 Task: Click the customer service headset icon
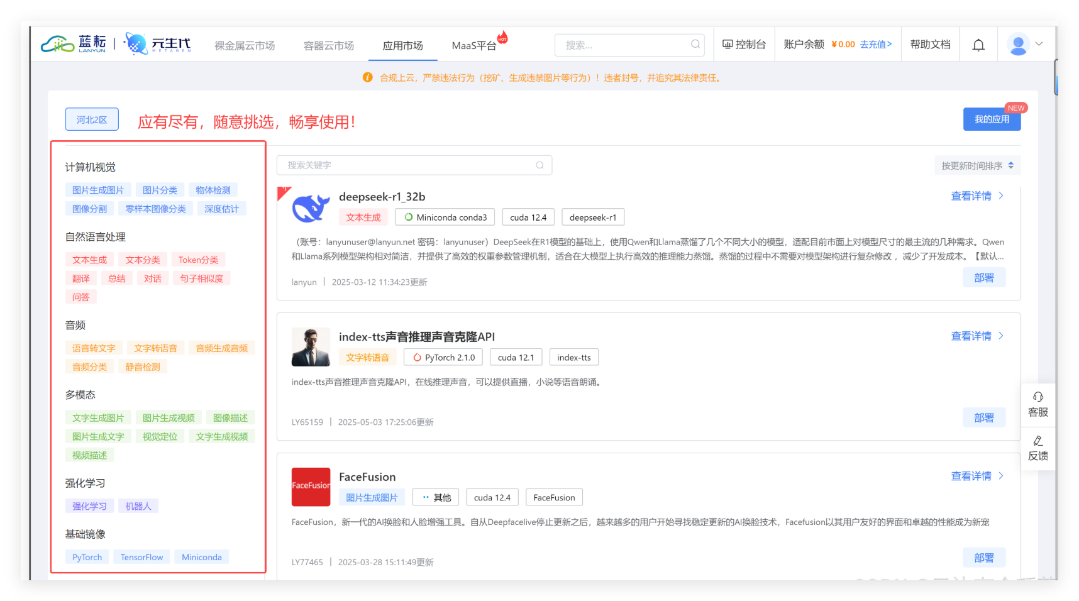pos(1038,396)
